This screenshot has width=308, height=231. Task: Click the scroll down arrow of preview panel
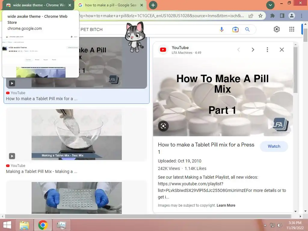pyautogui.click(x=295, y=211)
